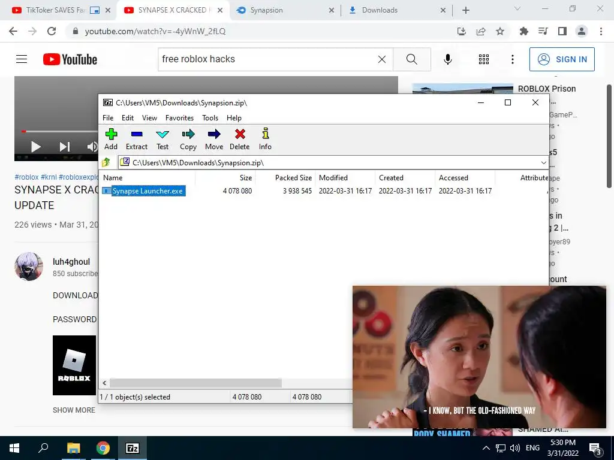This screenshot has width=614, height=460.
Task: Select the Synapse Launcher.exe file row
Action: click(x=323, y=191)
